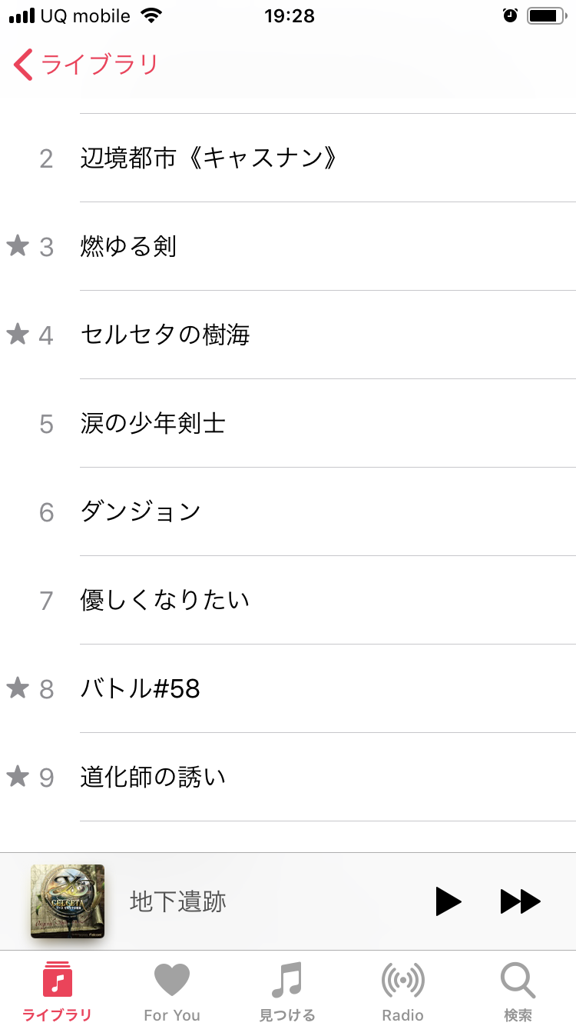Play the song セルセタの樹海

coord(165,335)
